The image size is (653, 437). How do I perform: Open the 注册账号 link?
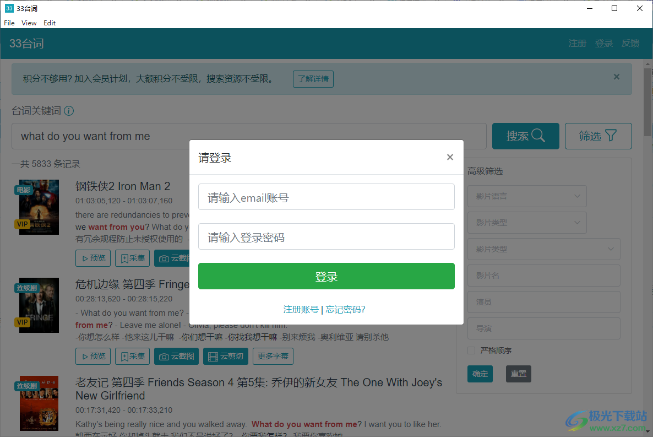coord(301,309)
